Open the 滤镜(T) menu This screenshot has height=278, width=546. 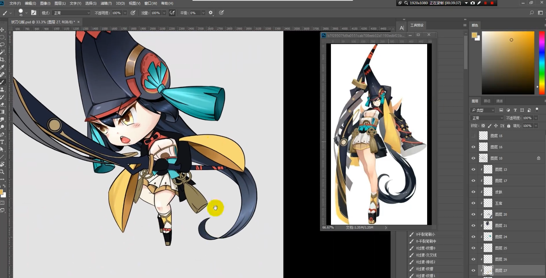[106, 3]
